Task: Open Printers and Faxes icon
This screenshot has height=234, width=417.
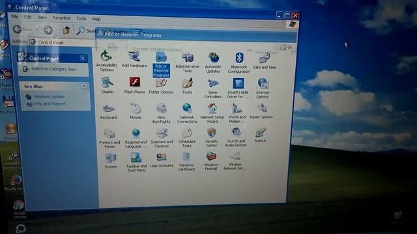Action: click(x=109, y=138)
